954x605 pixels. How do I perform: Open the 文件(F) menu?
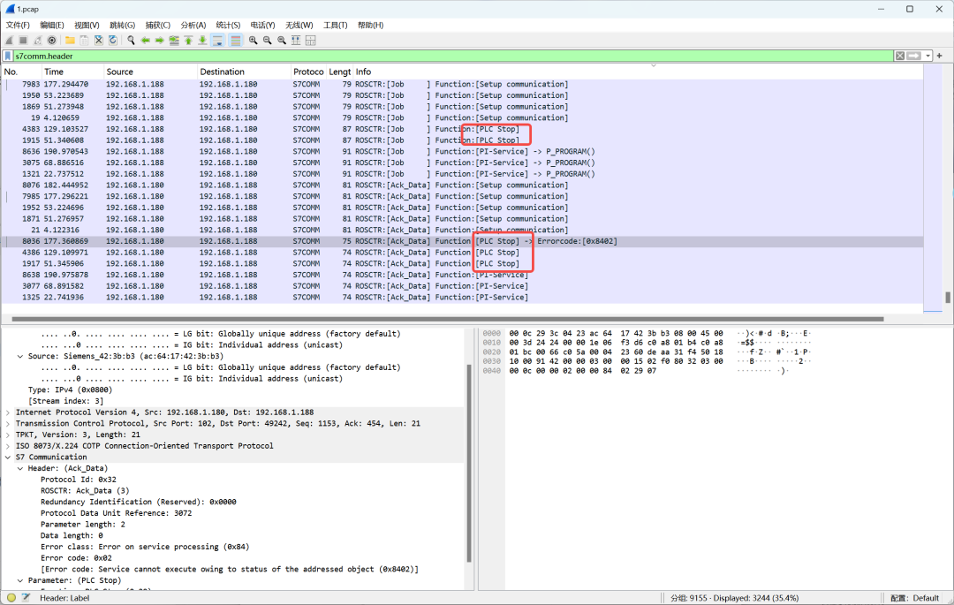coord(18,25)
